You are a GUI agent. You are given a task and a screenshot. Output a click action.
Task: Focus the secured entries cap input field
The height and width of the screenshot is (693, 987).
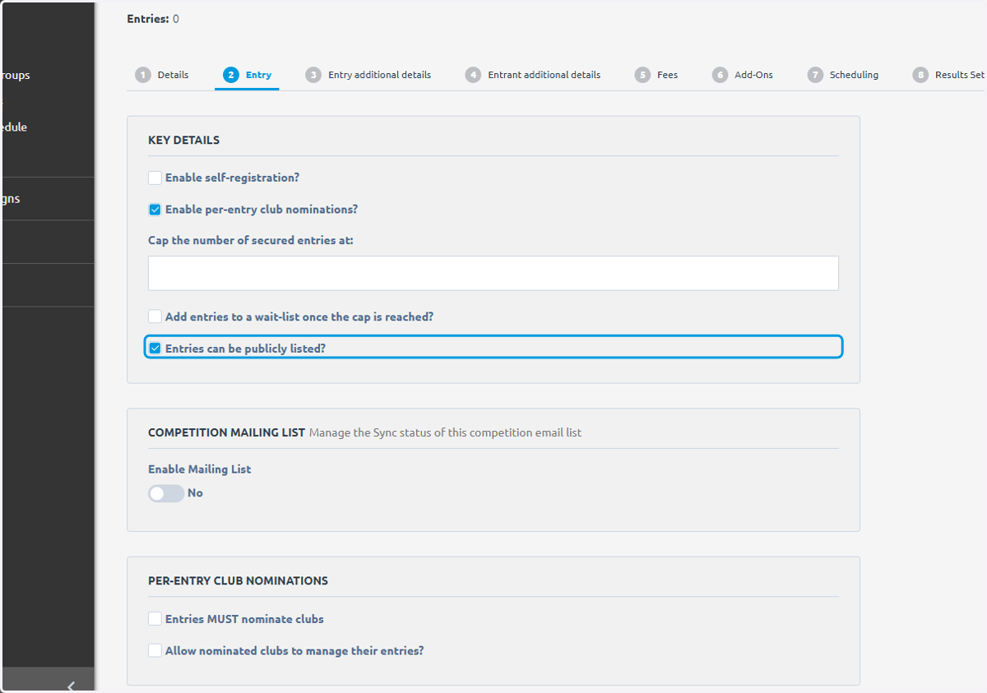pyautogui.click(x=493, y=273)
